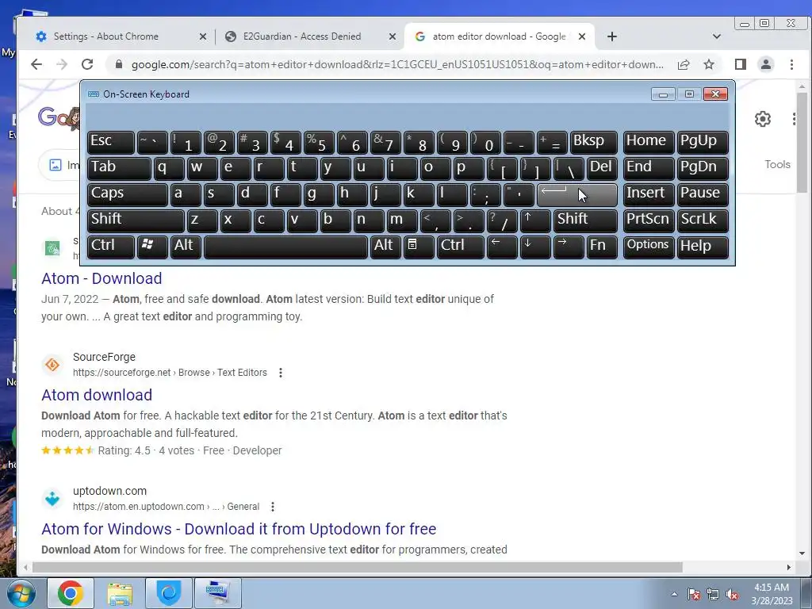Toggle the Fn key on keyboard
The image size is (812, 609).
coord(602,246)
